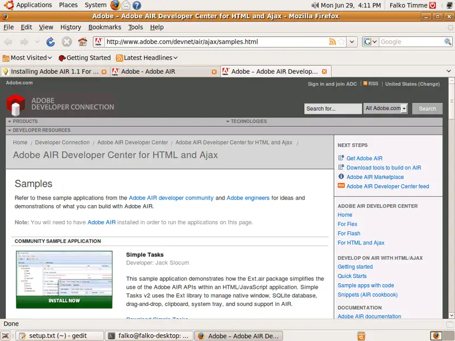Switch to the falko@falko-desktop terminal window
Viewport: 455px width, 341px height.
click(x=149, y=336)
